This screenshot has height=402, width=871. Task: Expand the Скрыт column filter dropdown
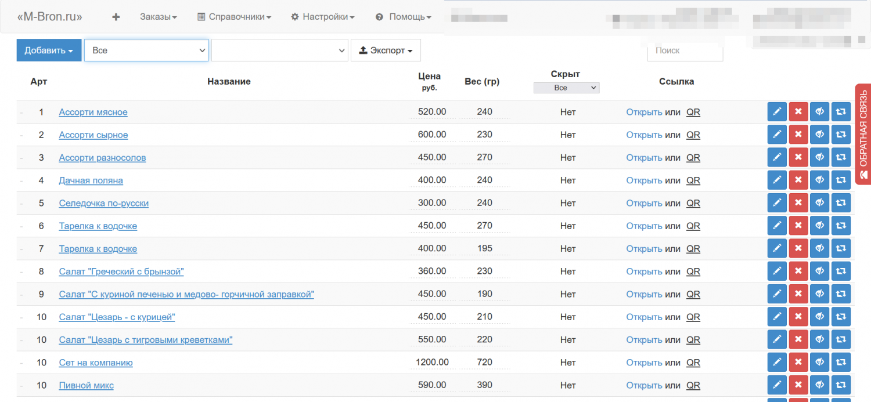(x=566, y=88)
